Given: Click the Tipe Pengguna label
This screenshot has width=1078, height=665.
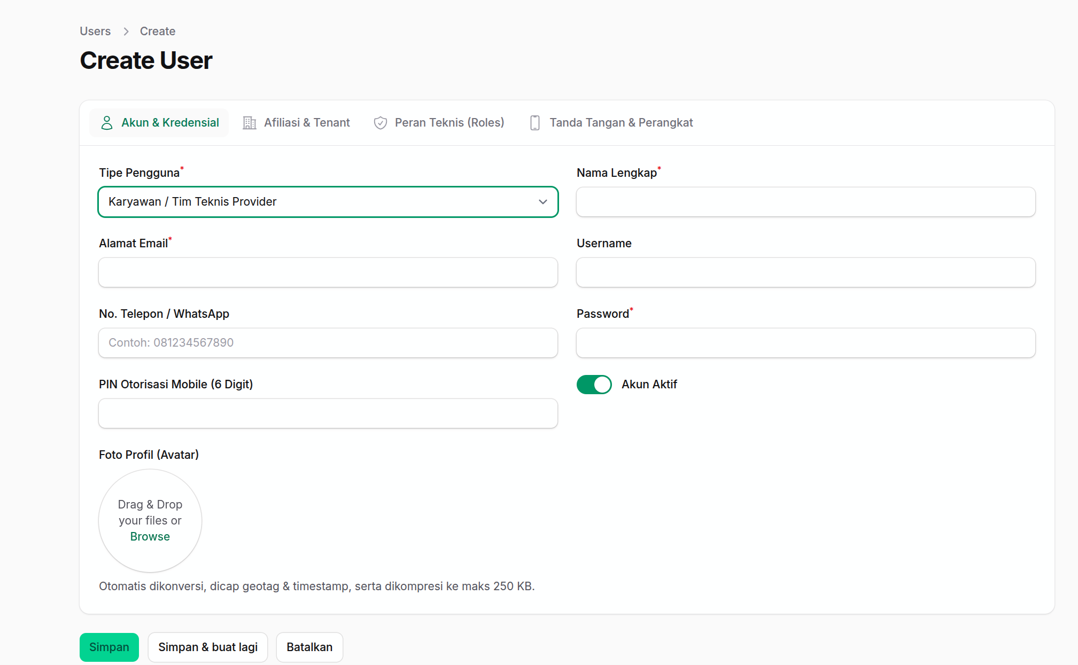Looking at the screenshot, I should coord(139,173).
